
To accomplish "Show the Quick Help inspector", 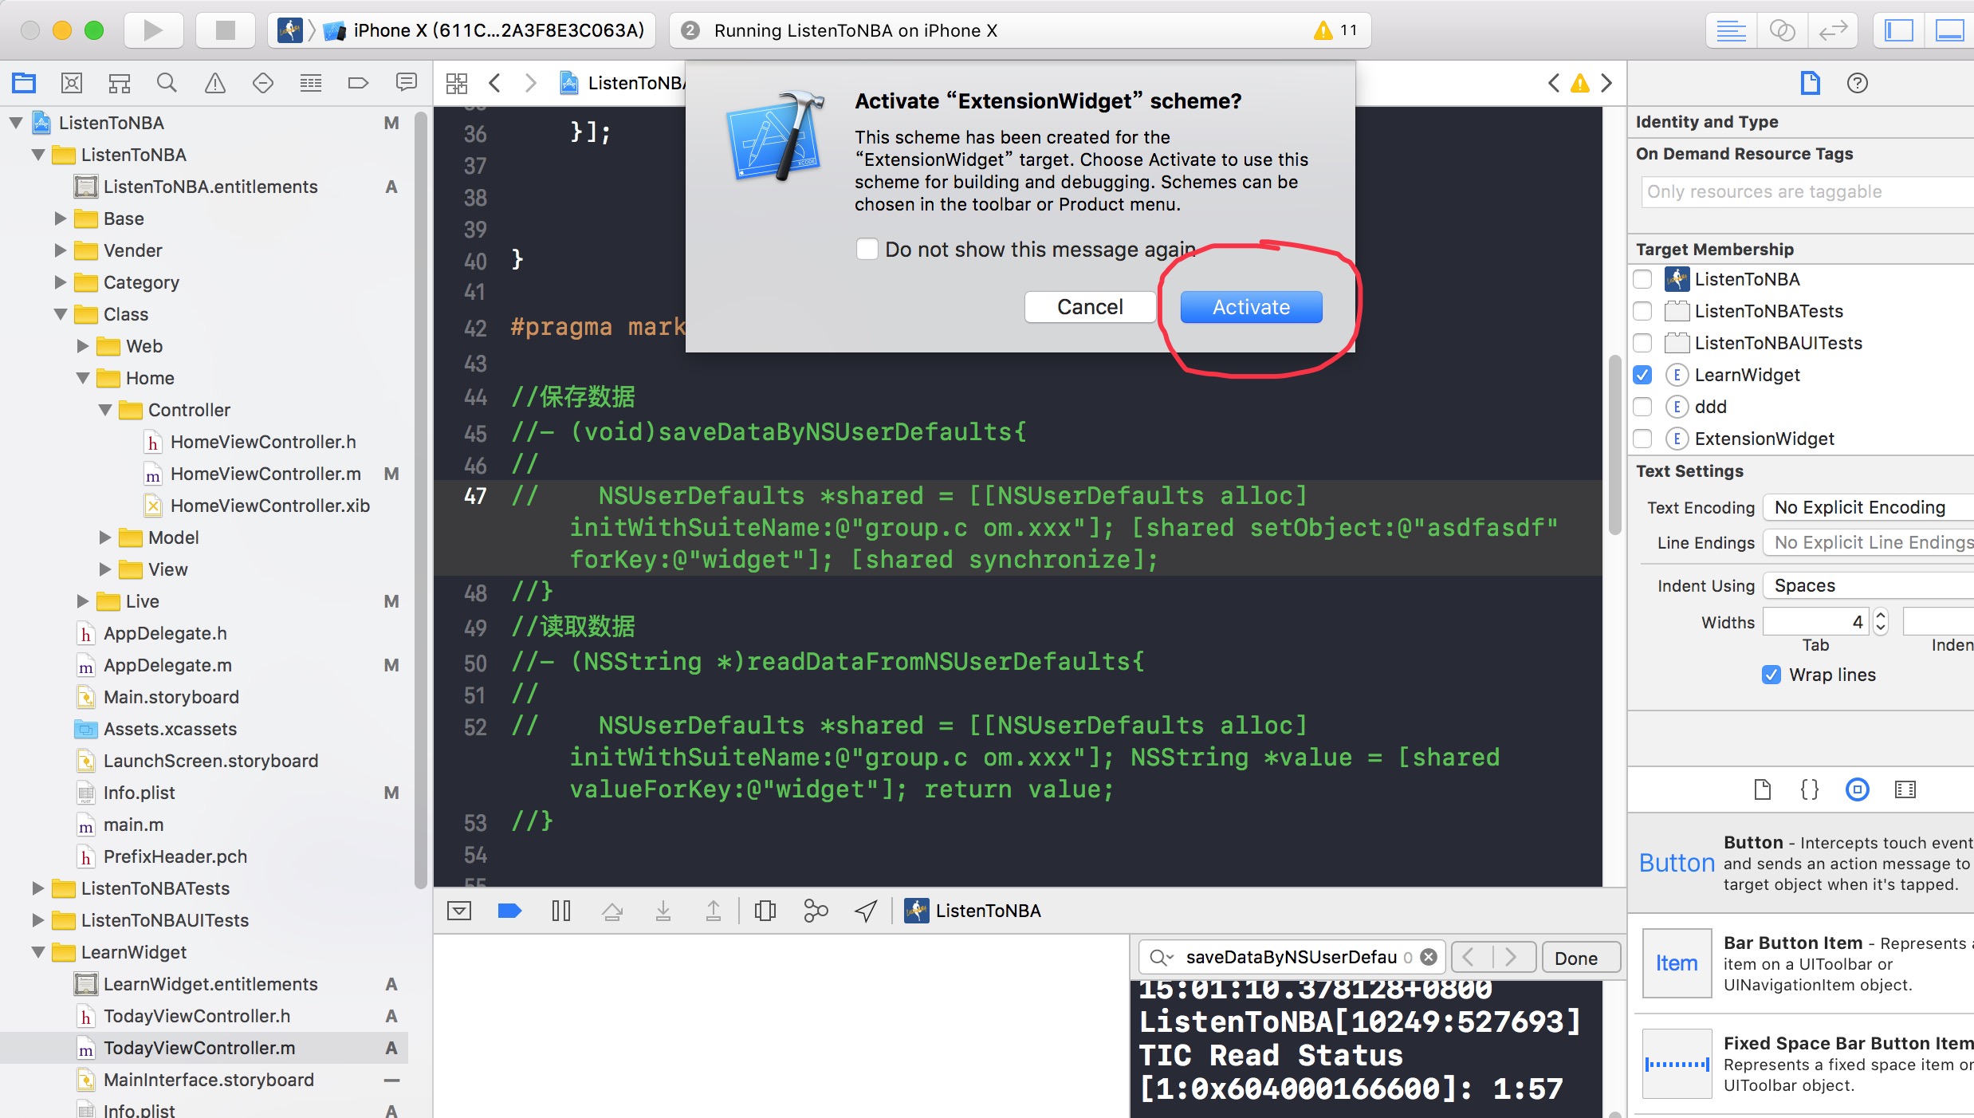I will 1857,83.
